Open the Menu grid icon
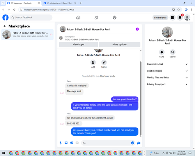The height and width of the screenshot is (156, 195). tap(172, 18)
